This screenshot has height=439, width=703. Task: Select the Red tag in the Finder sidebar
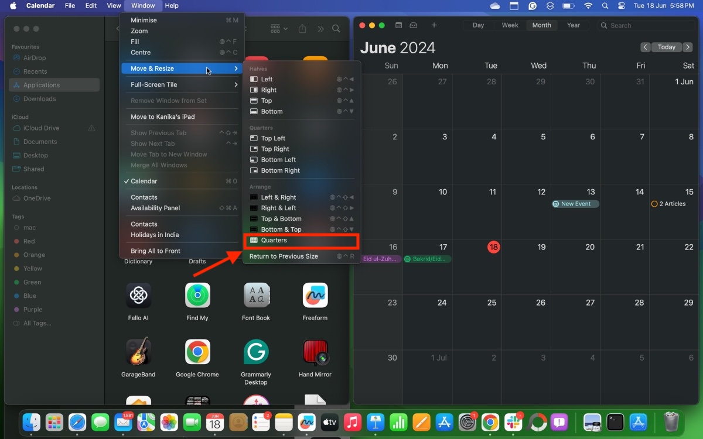tap(28, 241)
